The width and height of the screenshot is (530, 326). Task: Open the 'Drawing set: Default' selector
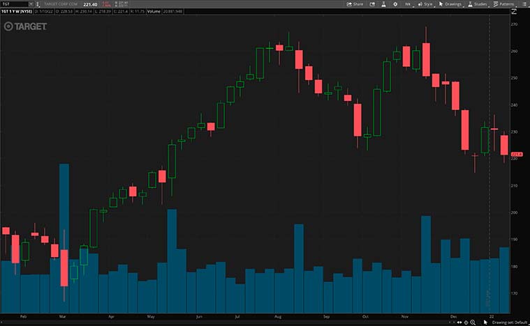coord(510,323)
